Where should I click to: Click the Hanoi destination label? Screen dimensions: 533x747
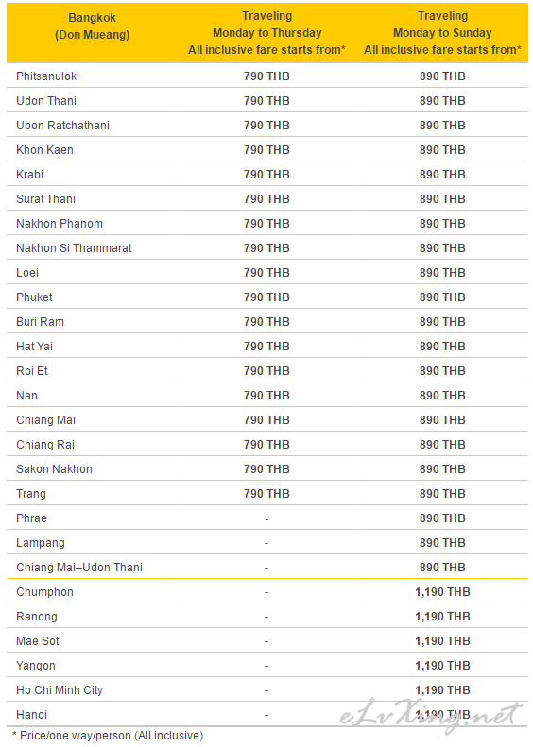pyautogui.click(x=31, y=715)
